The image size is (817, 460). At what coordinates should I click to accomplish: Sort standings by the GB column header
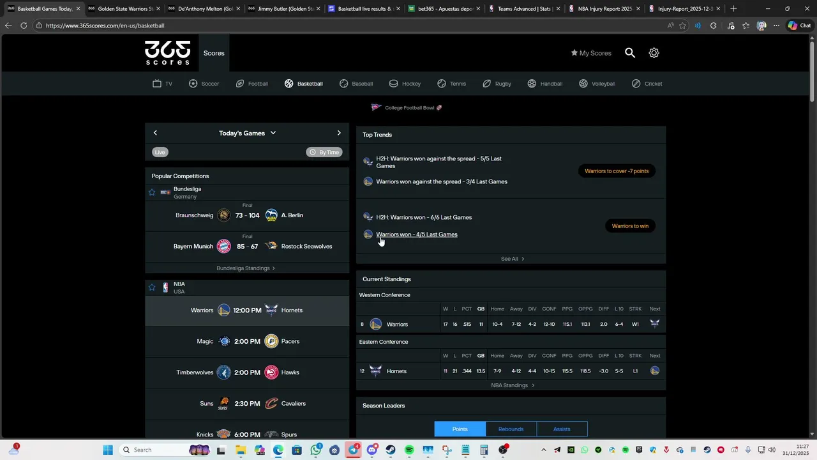(481, 309)
